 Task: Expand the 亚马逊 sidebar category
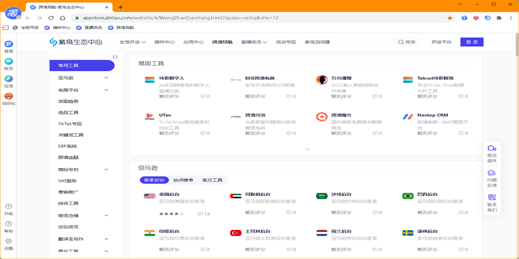tap(106, 78)
